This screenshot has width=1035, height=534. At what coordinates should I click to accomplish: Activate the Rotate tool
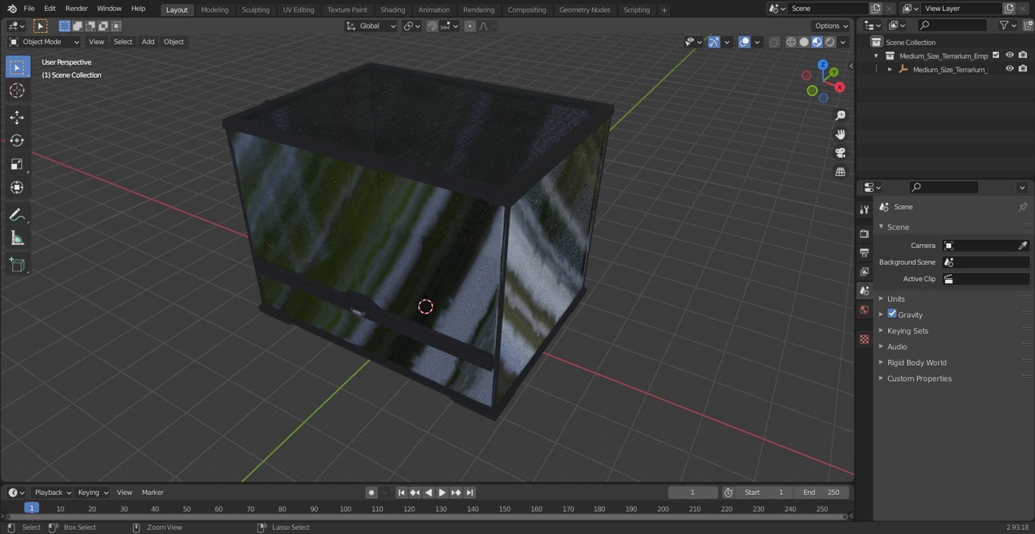[x=17, y=141]
